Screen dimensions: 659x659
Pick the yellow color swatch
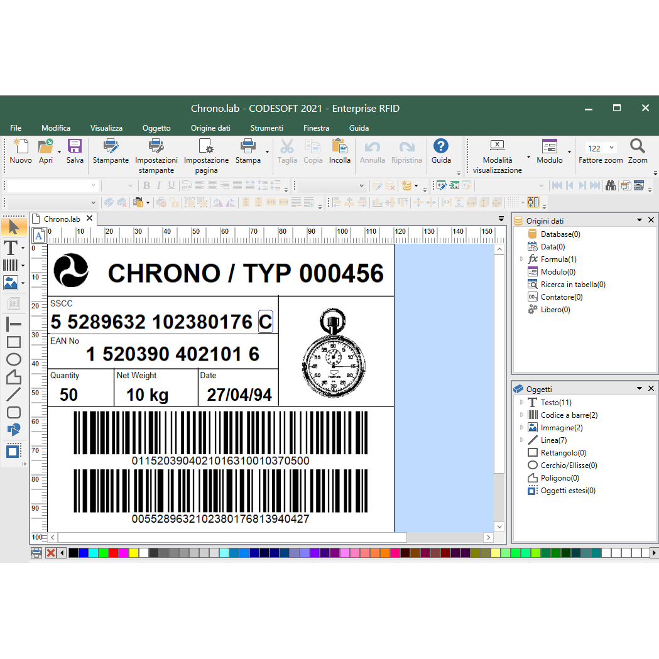(134, 553)
